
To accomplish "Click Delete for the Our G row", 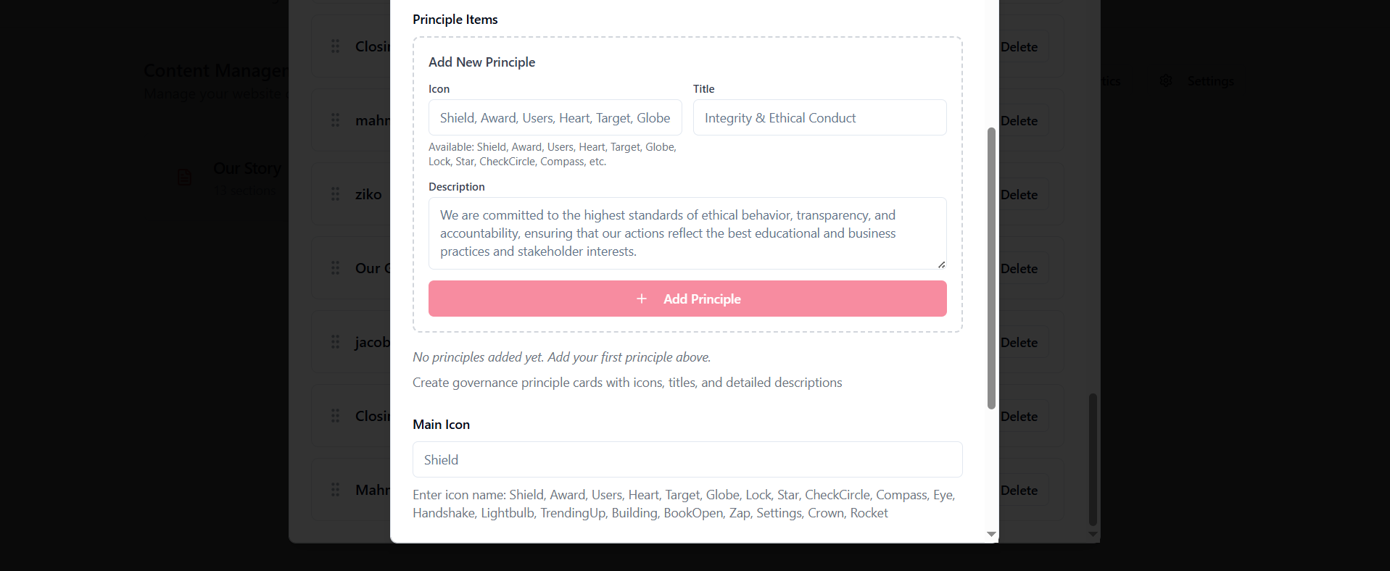I will pos(1019,268).
